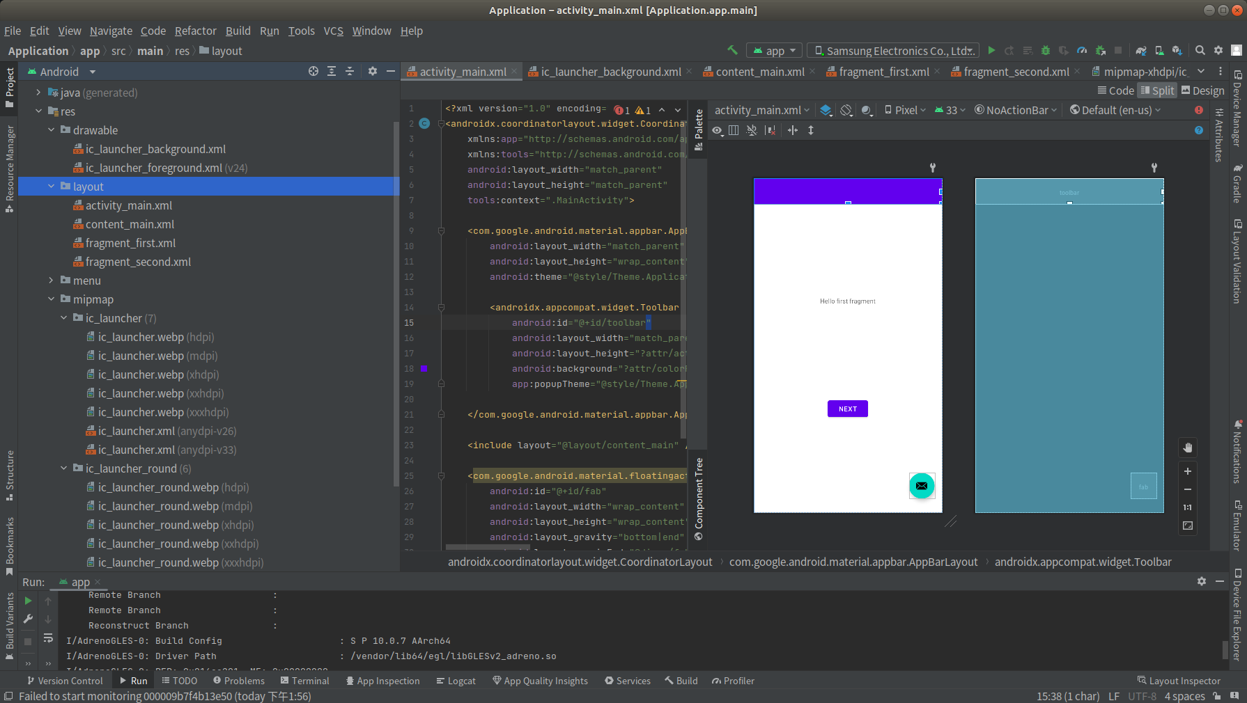Zoom out the design preview

(1188, 489)
